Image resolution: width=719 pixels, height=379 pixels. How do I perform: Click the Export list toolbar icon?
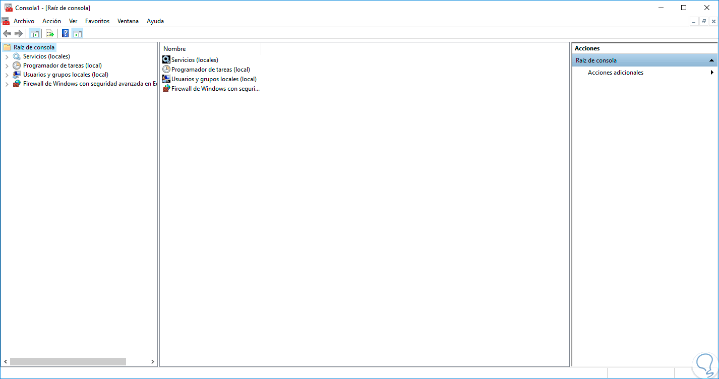point(50,34)
